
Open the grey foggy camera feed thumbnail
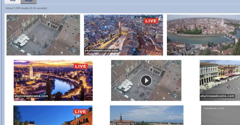(x=220, y=115)
